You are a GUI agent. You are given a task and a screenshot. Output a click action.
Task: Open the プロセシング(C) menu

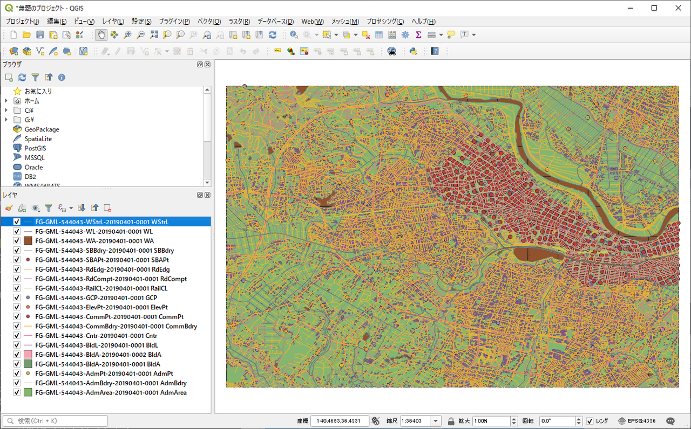click(x=385, y=22)
